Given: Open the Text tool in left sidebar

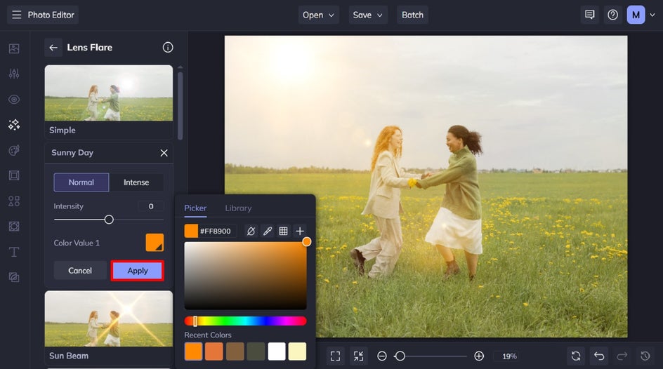Looking at the screenshot, I should pyautogui.click(x=14, y=252).
